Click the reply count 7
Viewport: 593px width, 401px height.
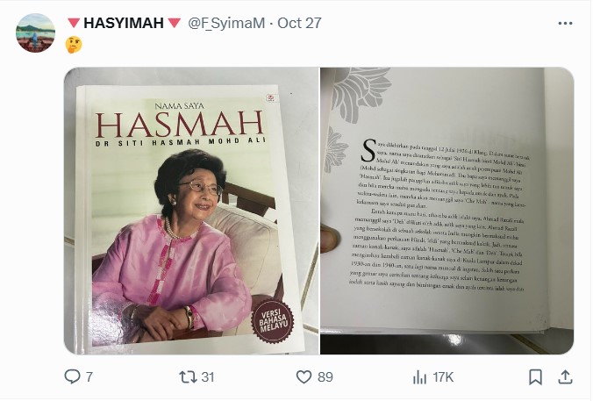pyautogui.click(x=89, y=377)
